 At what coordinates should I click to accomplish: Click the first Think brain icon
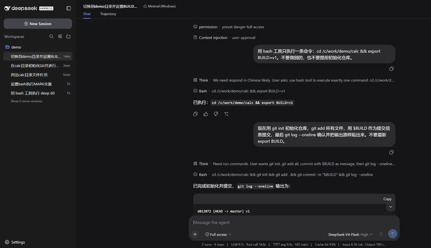pos(195,80)
